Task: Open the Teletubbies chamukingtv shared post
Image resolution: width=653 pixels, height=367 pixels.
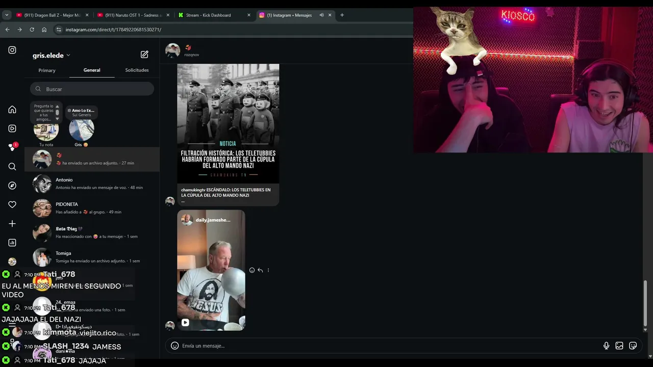Action: (x=228, y=135)
